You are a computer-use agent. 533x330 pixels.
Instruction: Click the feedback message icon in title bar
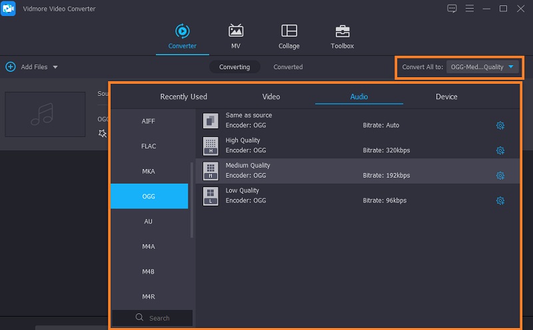(452, 9)
